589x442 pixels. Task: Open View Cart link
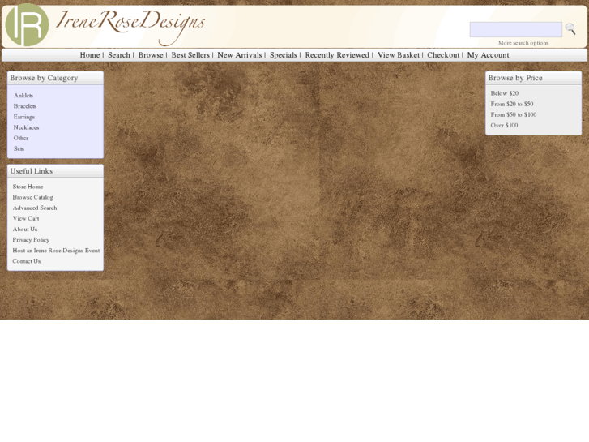tap(26, 218)
